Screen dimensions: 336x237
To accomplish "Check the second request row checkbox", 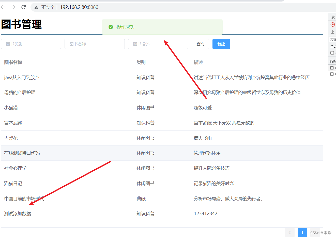I will click(332, 74).
